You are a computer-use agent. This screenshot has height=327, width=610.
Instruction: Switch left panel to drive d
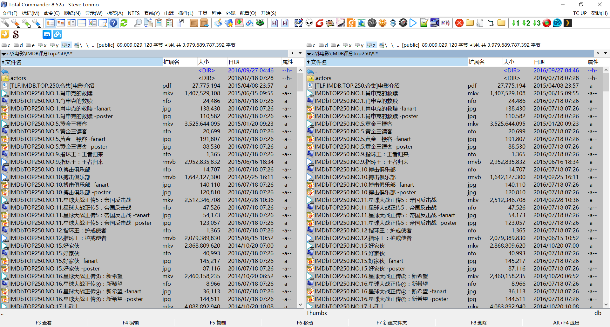tap(18, 45)
